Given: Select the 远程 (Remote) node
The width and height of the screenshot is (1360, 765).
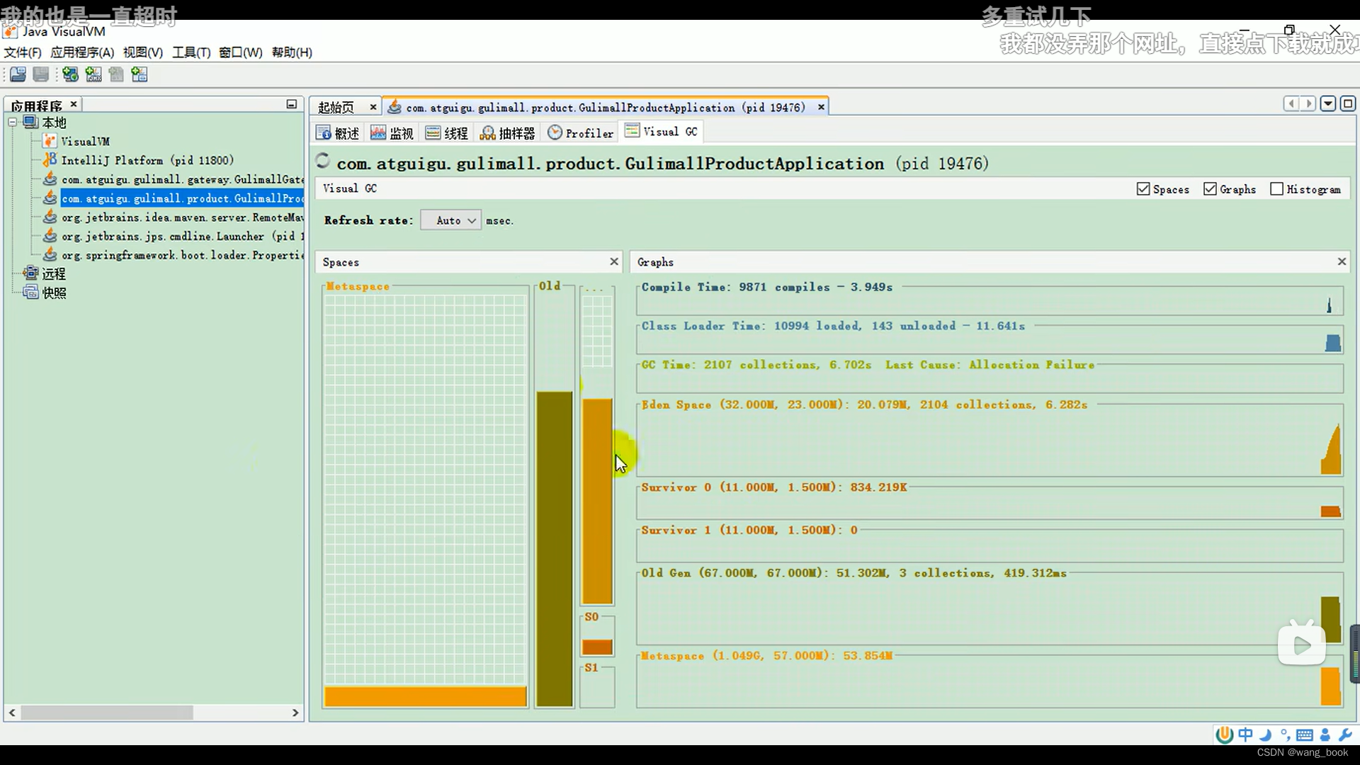Looking at the screenshot, I should tap(53, 273).
